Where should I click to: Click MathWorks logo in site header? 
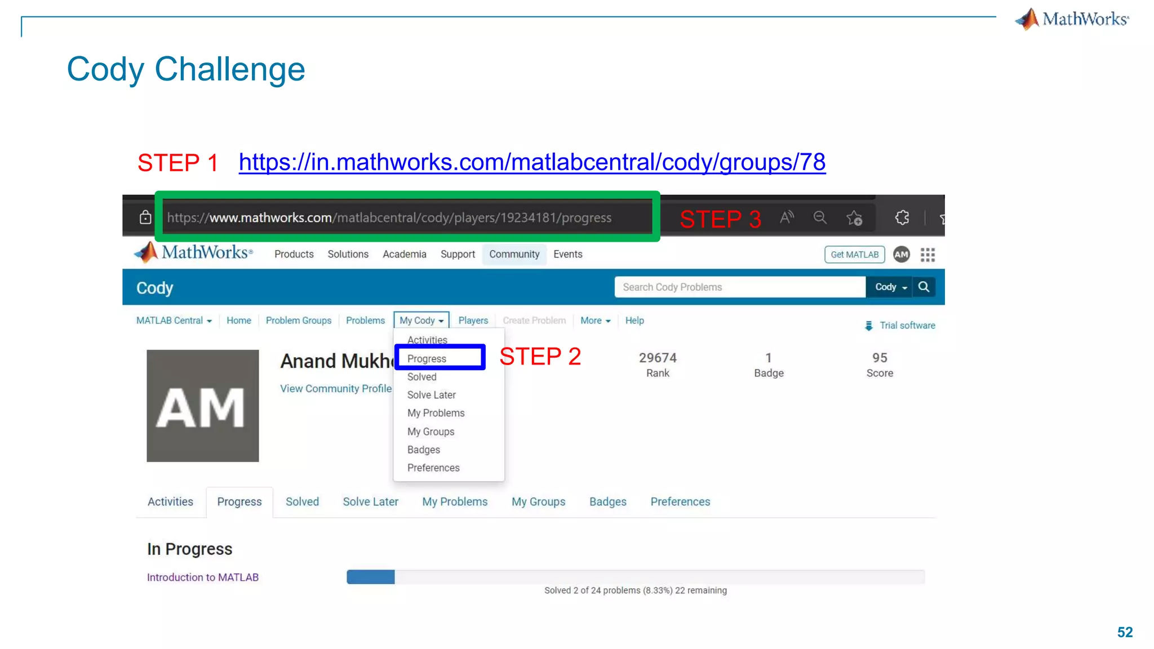(x=194, y=252)
